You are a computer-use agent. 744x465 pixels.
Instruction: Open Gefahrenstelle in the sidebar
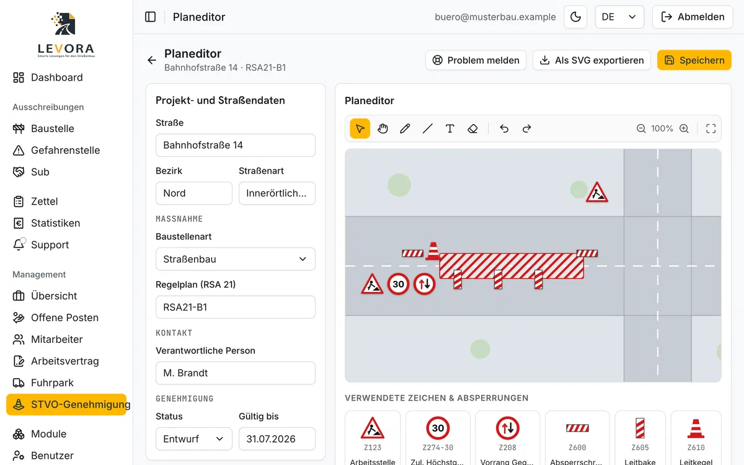pyautogui.click(x=66, y=150)
